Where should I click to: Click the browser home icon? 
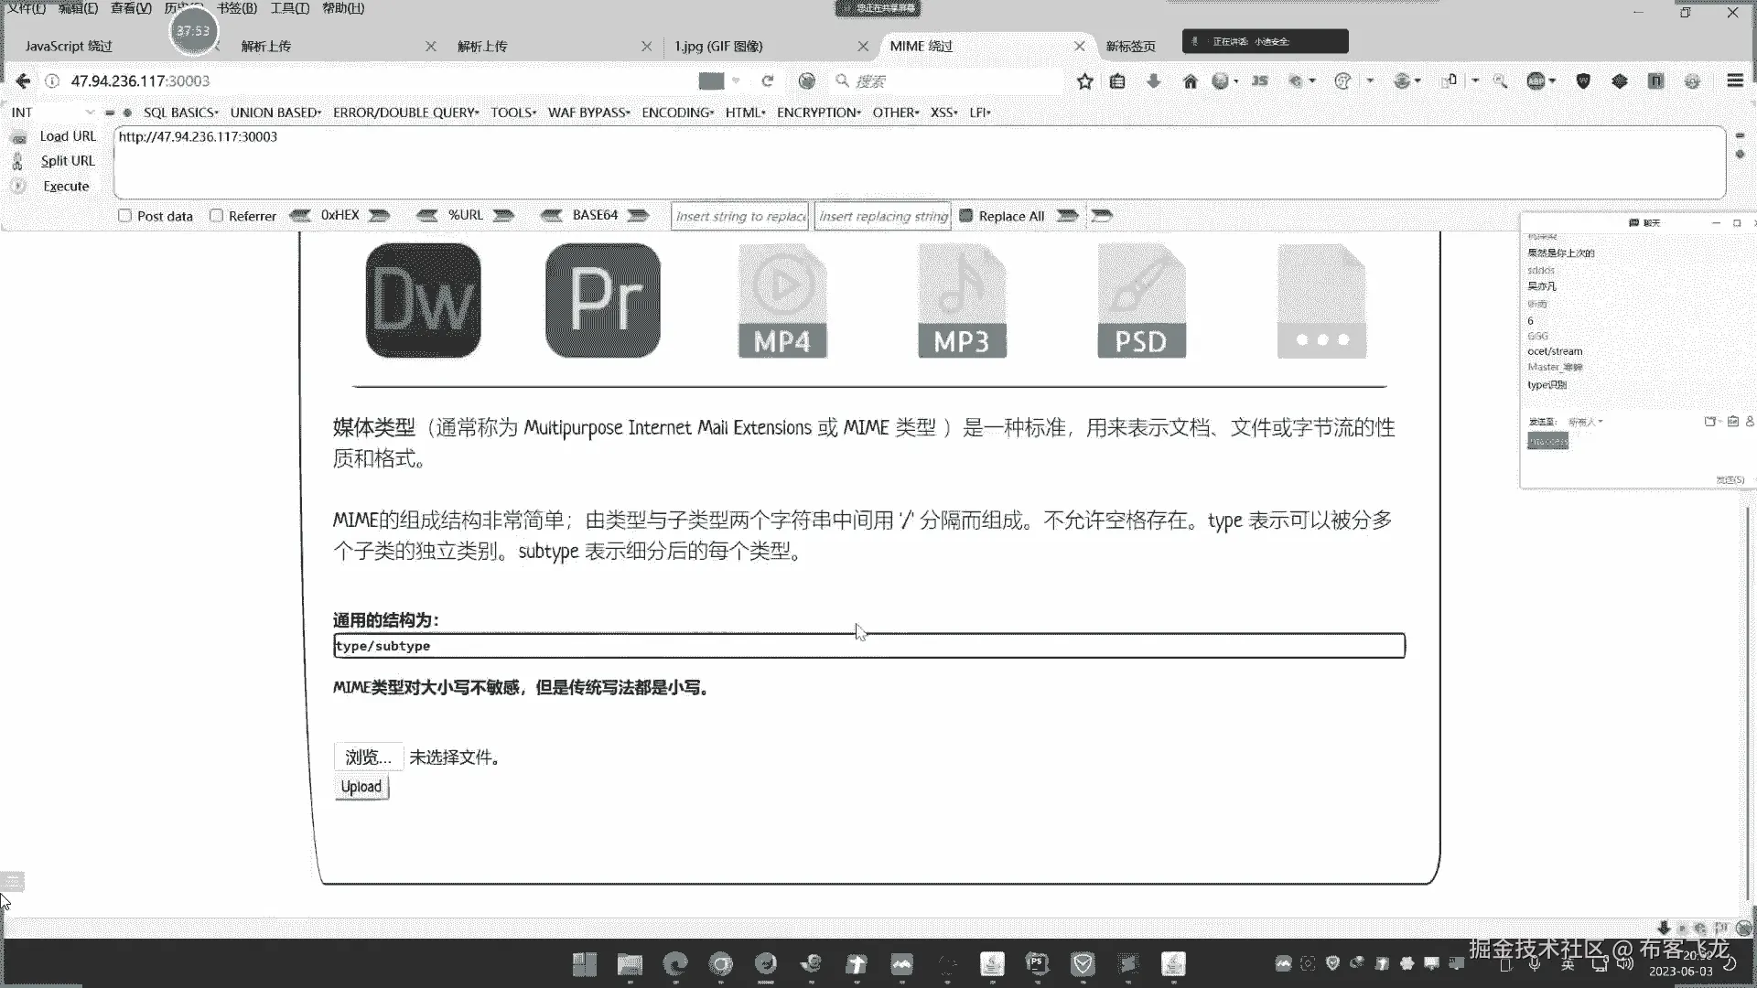1190,81
